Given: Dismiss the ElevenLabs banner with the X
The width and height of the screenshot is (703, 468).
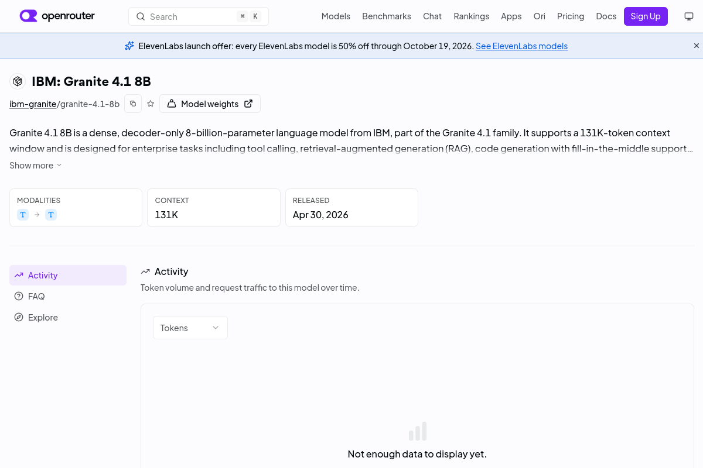Looking at the screenshot, I should 697,46.
